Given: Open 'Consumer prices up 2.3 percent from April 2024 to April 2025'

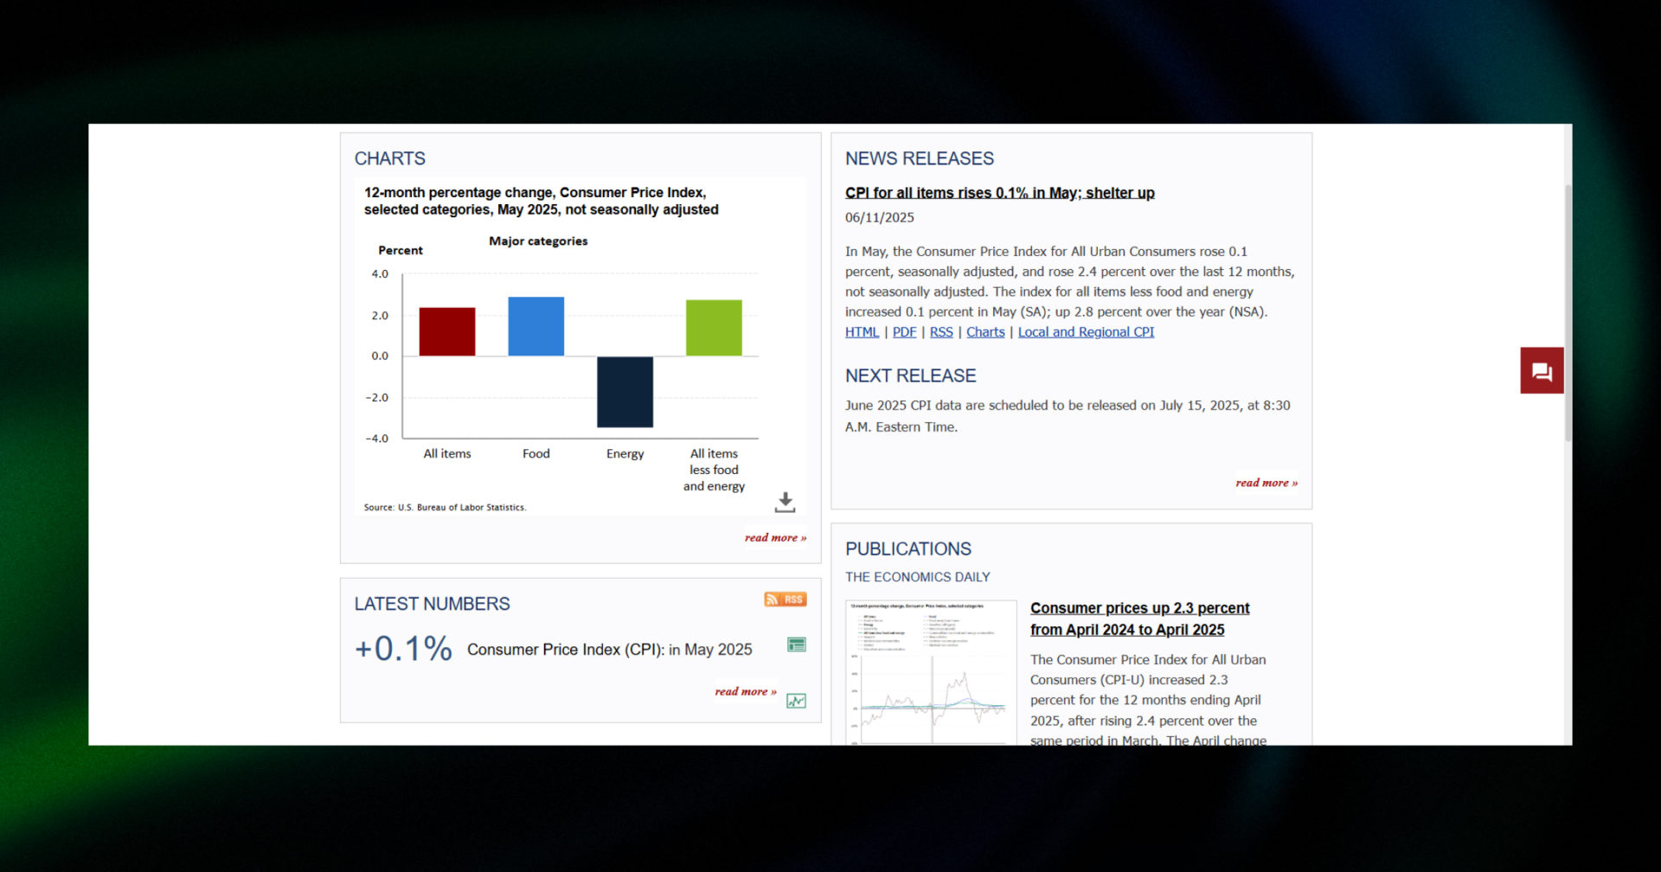Looking at the screenshot, I should [x=1139, y=619].
